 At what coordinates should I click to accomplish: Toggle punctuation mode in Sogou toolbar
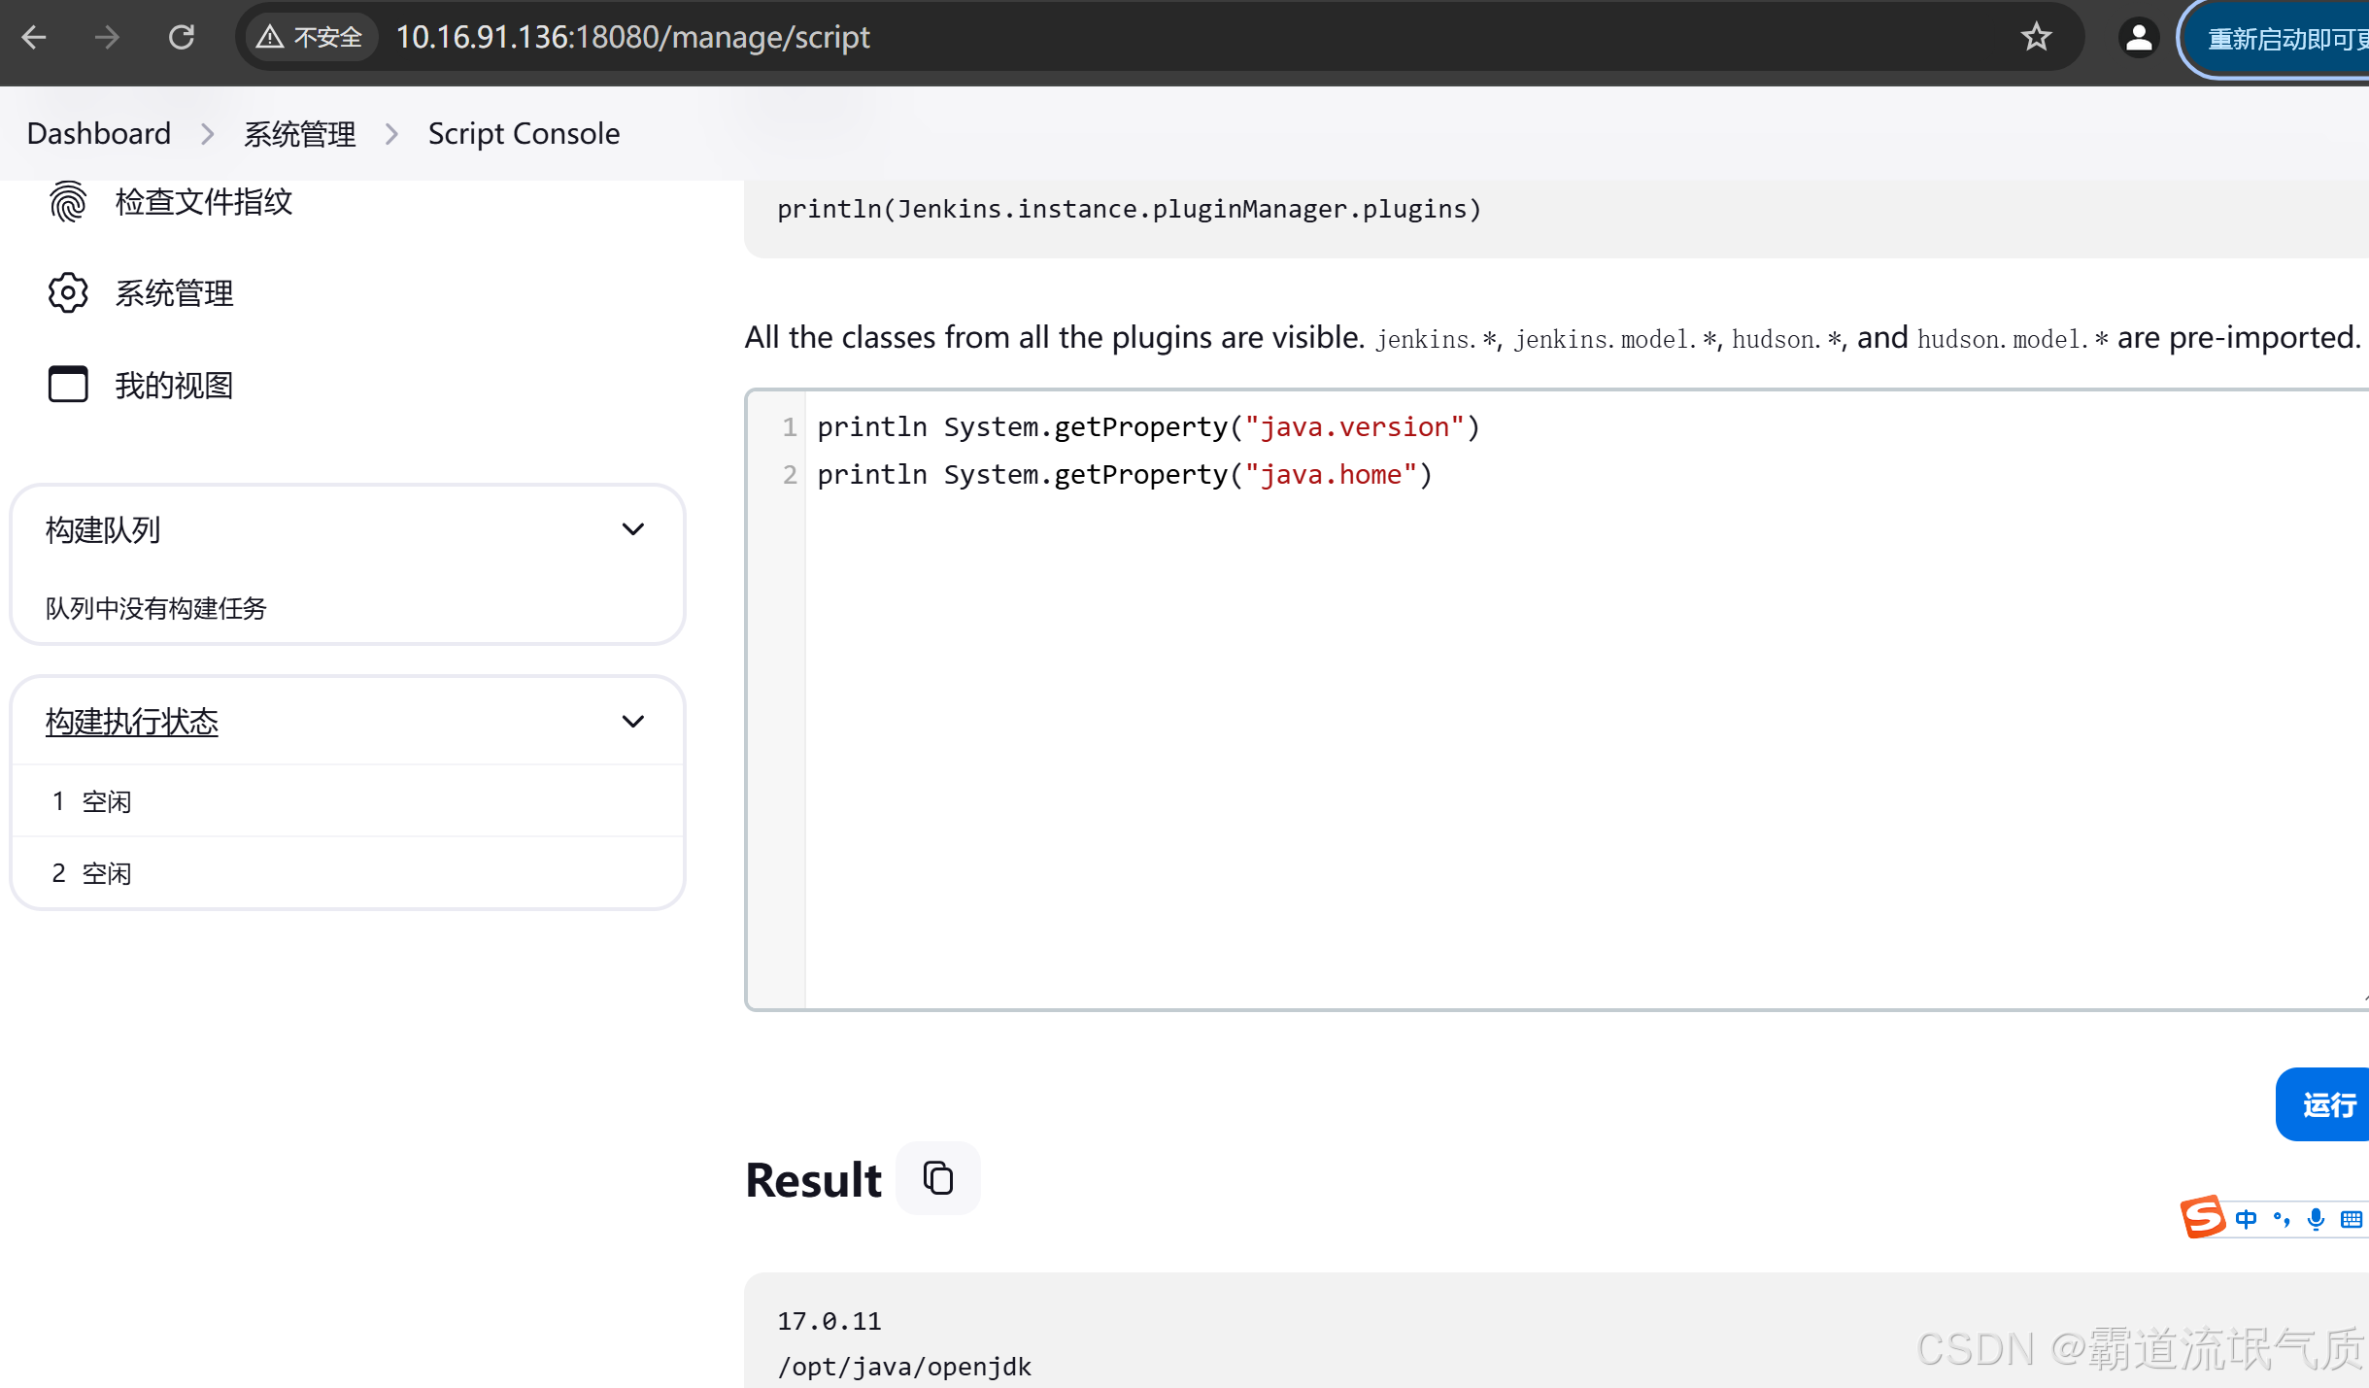pos(2282,1219)
